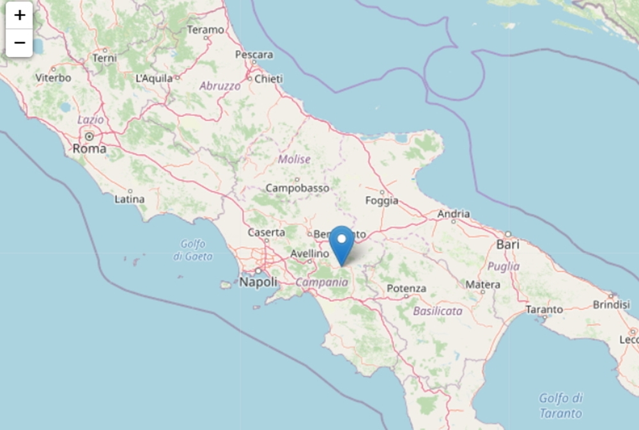Click the Bari city circle marker
Image resolution: width=639 pixels, height=430 pixels.
[508, 234]
